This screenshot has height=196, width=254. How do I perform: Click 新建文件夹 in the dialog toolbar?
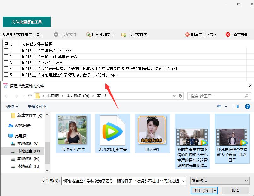pyautogui.click(x=37, y=106)
